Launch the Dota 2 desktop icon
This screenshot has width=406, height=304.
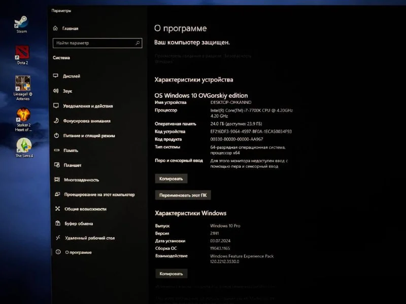22,53
